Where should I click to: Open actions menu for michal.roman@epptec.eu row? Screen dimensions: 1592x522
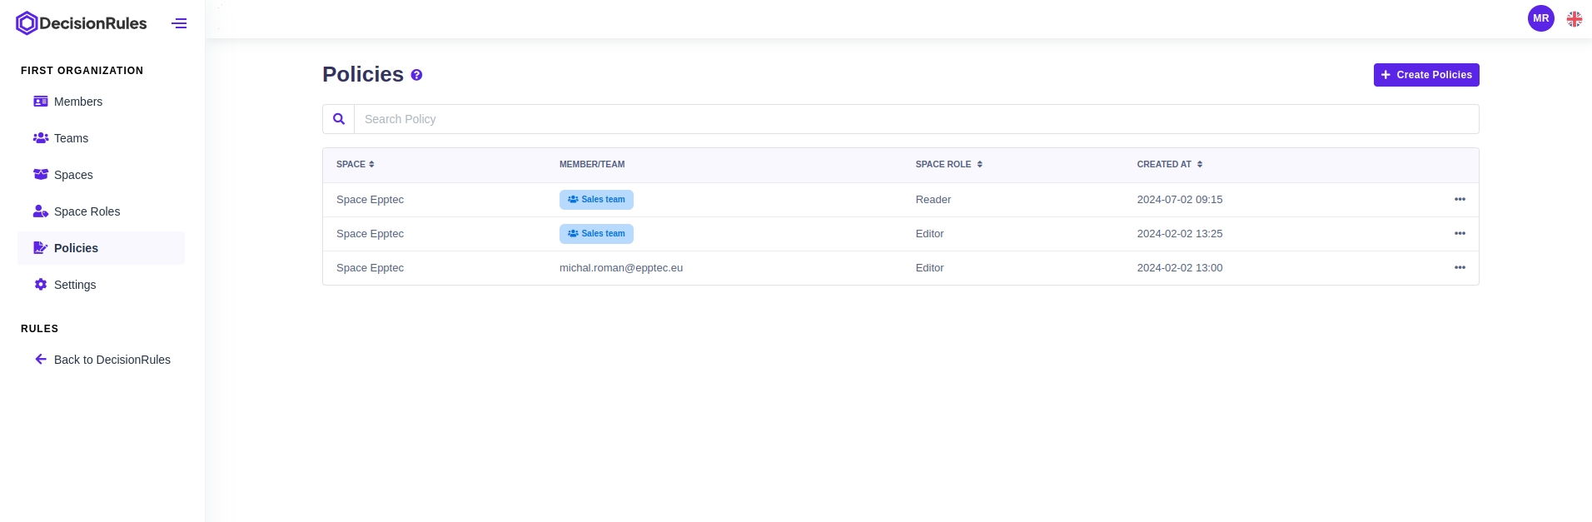coord(1459,268)
